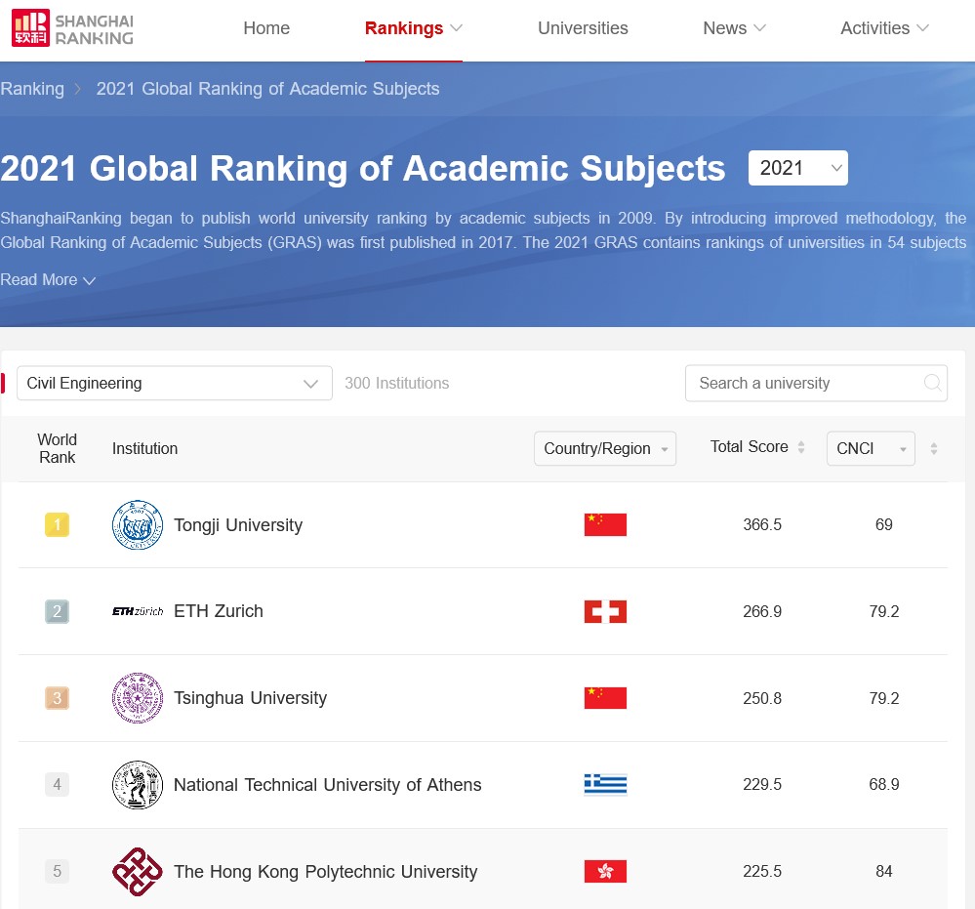Image resolution: width=975 pixels, height=909 pixels.
Task: Open National Technical University of Athens page
Action: tap(327, 785)
